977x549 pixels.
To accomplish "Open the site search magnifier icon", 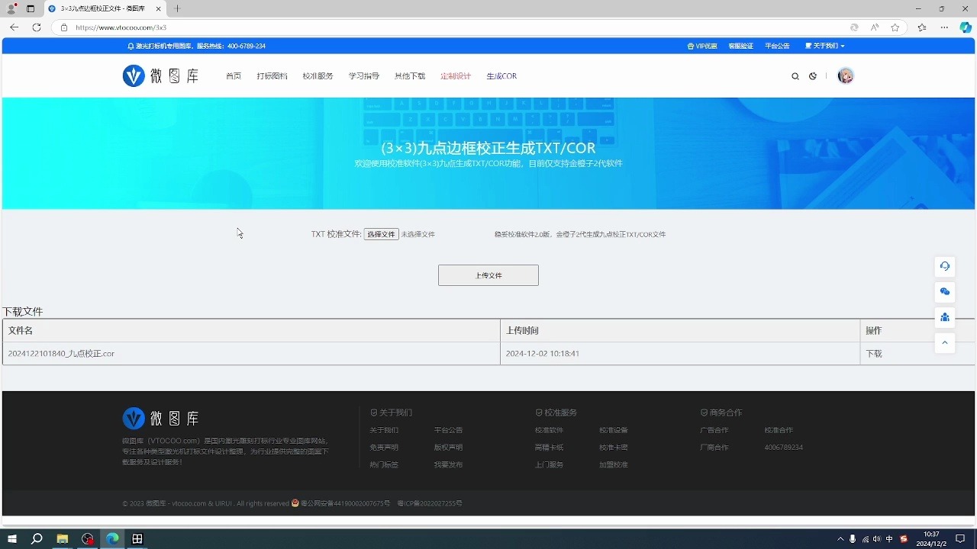I will coord(795,76).
